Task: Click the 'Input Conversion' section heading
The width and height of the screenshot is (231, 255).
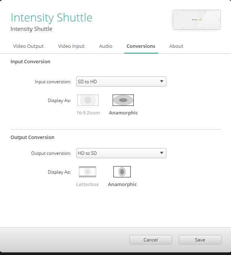Action: (x=30, y=62)
